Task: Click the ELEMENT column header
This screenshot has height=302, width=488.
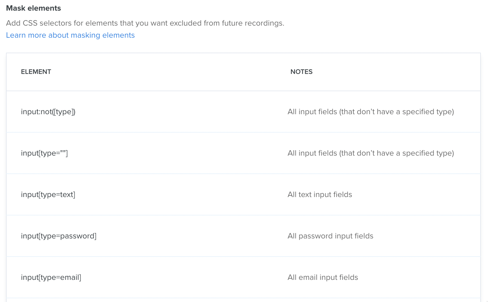Action: (36, 72)
